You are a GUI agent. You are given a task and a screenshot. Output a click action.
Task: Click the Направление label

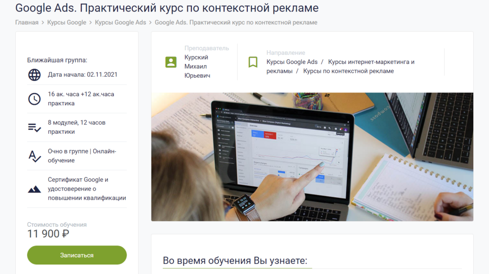click(x=286, y=53)
